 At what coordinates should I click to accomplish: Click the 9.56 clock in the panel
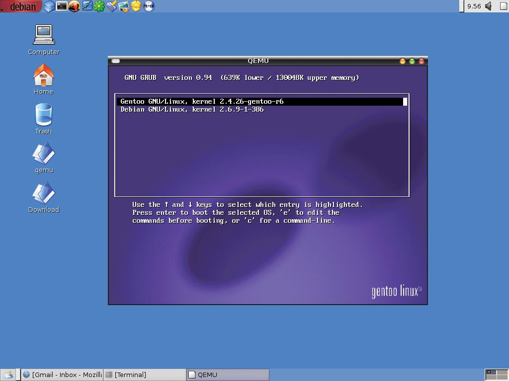pos(474,6)
